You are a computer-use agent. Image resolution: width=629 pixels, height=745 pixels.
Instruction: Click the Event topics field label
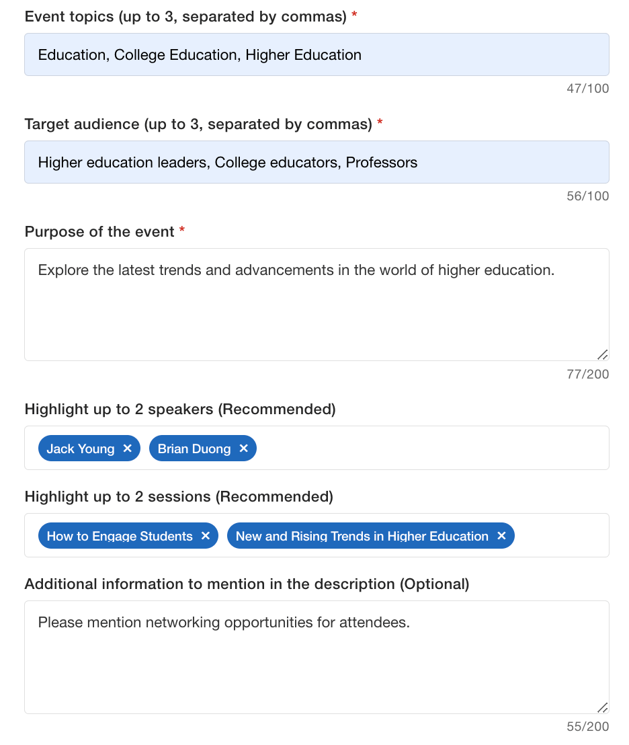tap(185, 17)
